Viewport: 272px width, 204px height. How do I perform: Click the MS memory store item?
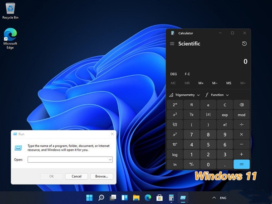[x=228, y=83]
